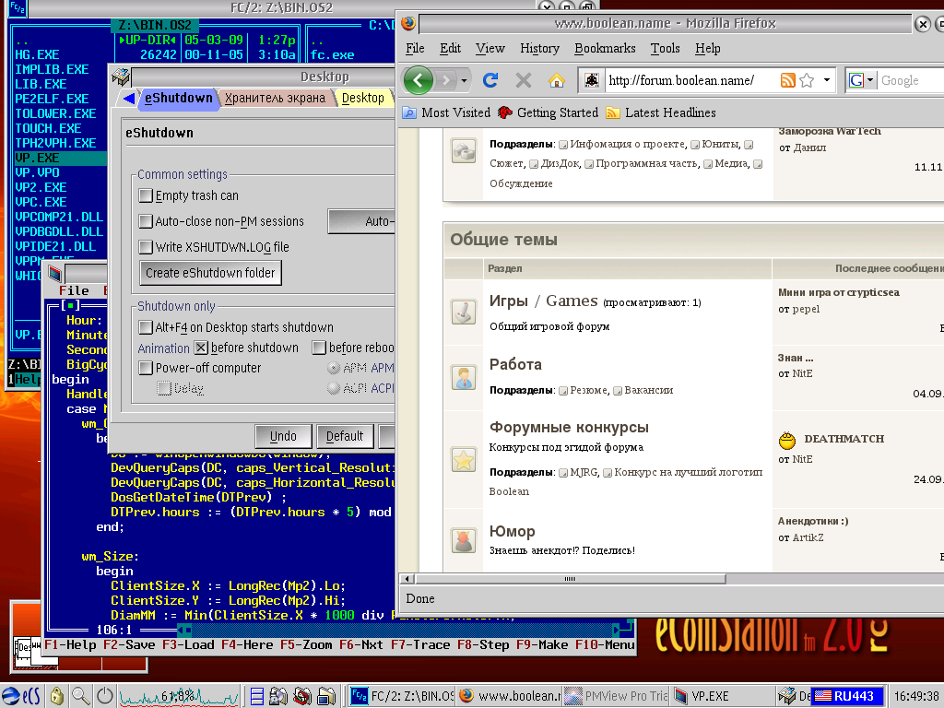Reload the page in Firefox
This screenshot has width=944, height=708.
(x=490, y=81)
